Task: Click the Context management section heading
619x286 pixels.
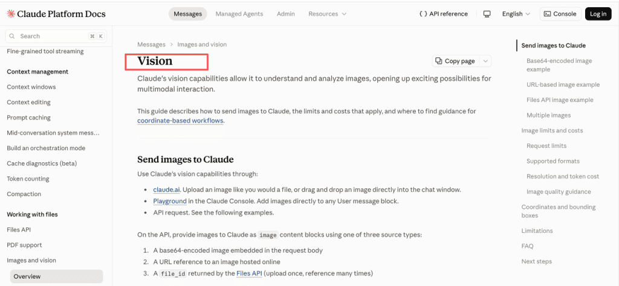Action: (x=37, y=72)
